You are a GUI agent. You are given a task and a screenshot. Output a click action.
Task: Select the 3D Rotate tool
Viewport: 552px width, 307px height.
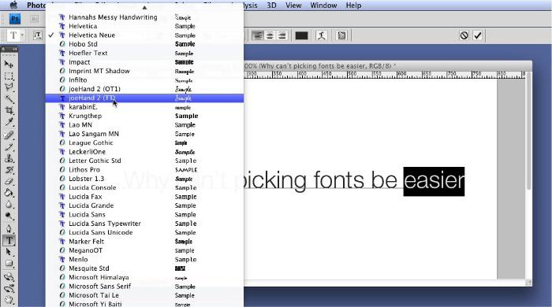(9, 277)
